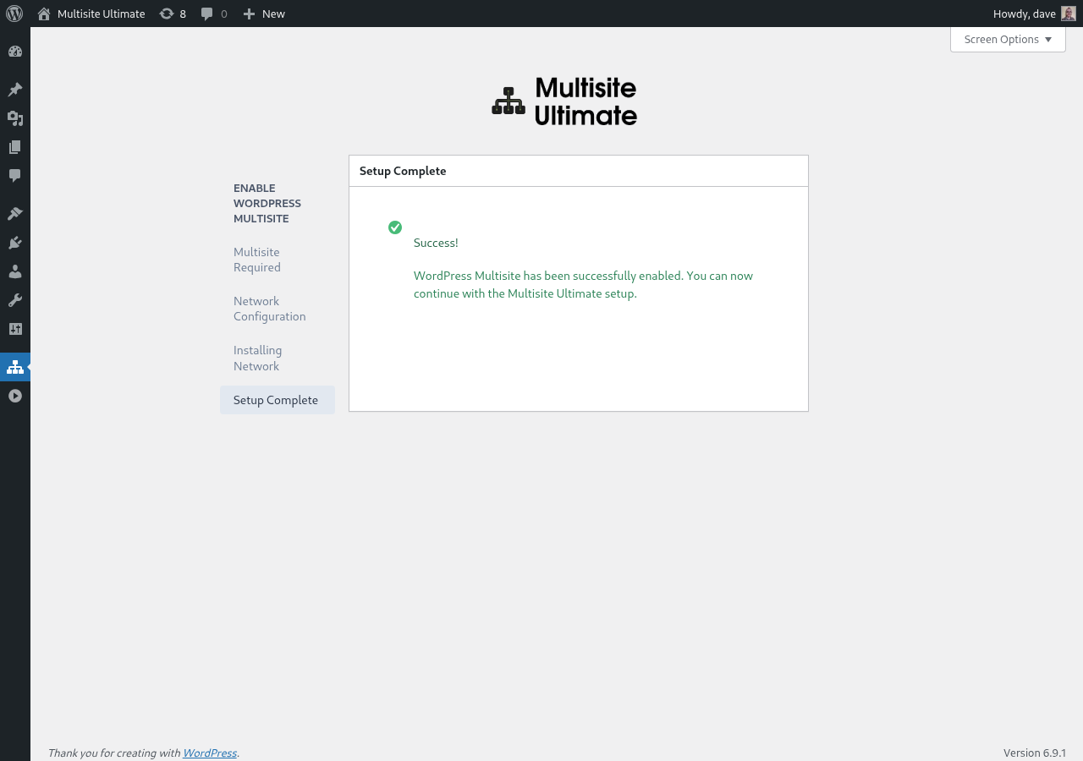Click dave's avatar thumbnail
The image size is (1083, 761).
point(1068,14)
